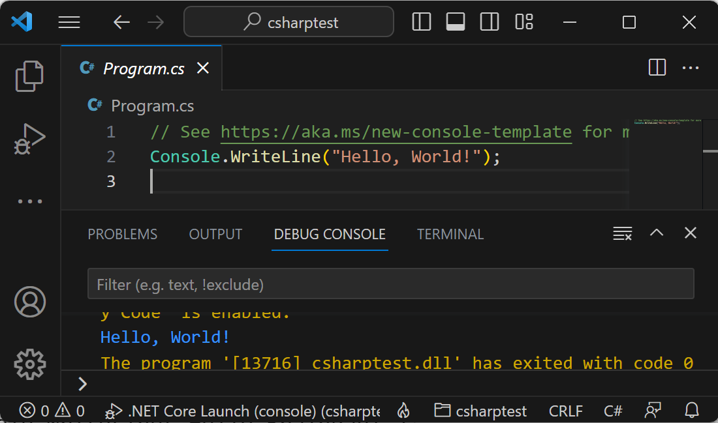Open the Accounts menu icon
Screen dimensions: 718x423
(29, 302)
